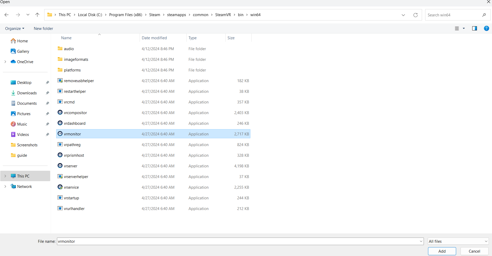Select the vrcompositor application icon

click(x=60, y=112)
